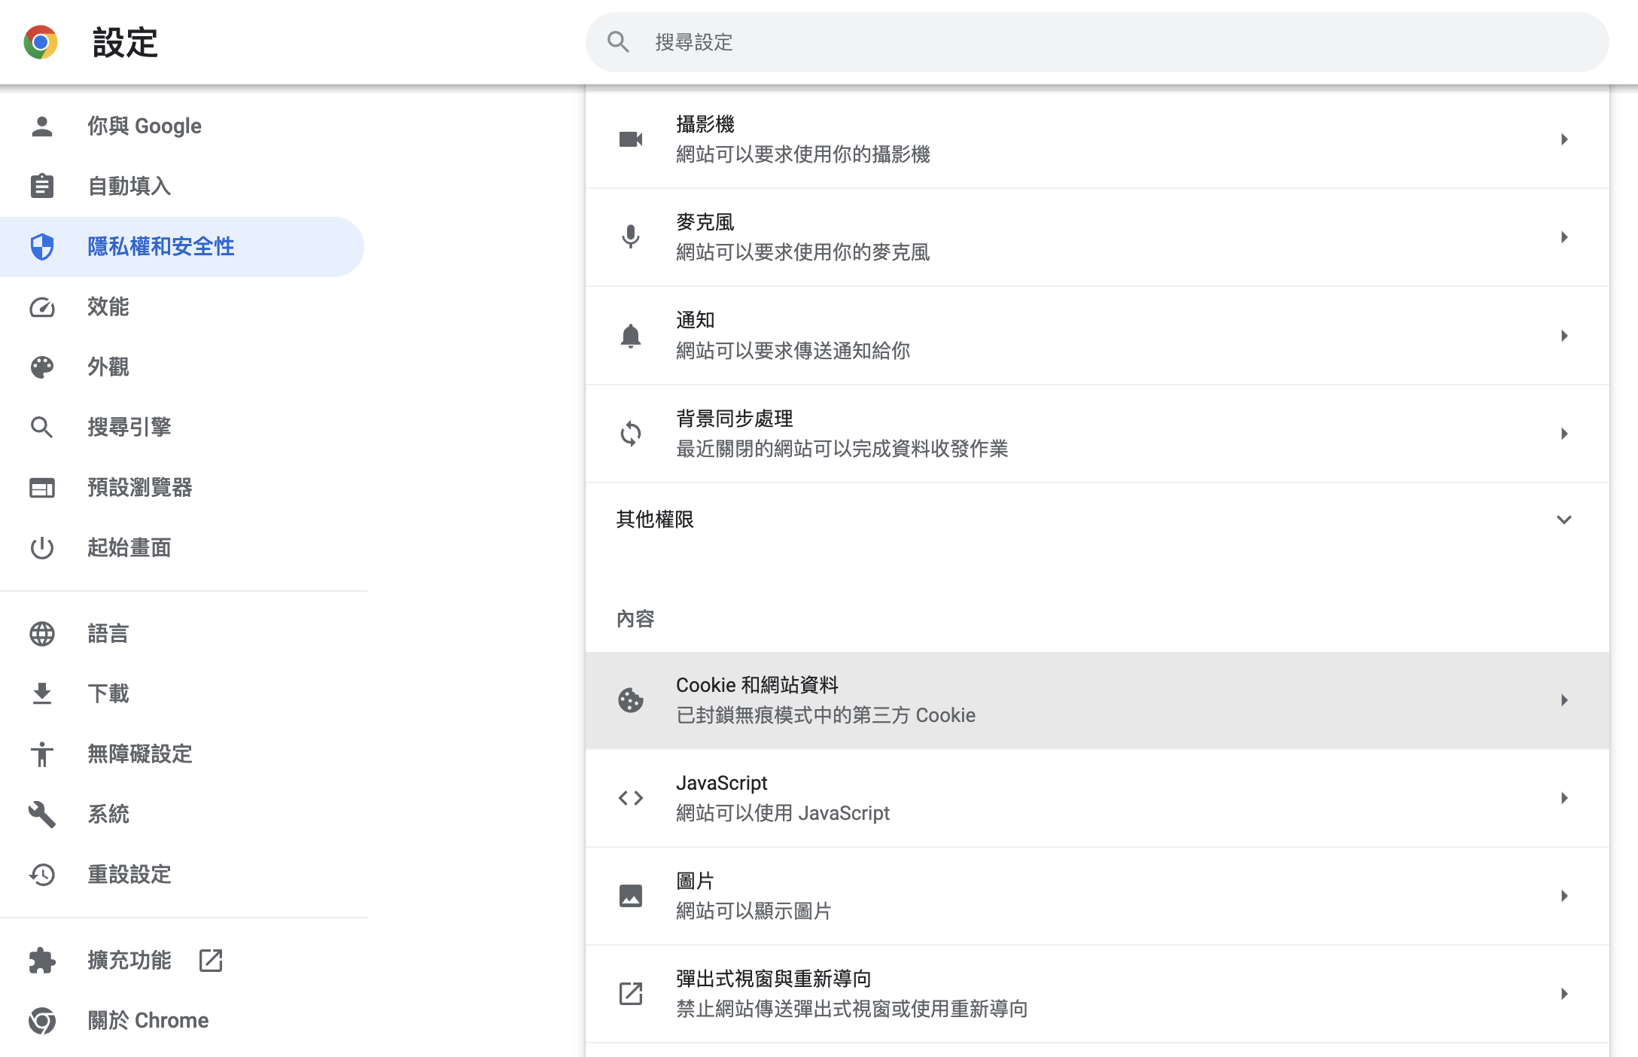Click the microphone icon

[631, 237]
